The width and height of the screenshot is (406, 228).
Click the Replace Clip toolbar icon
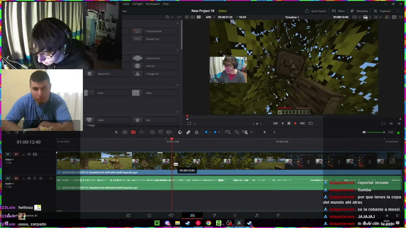click(169, 132)
